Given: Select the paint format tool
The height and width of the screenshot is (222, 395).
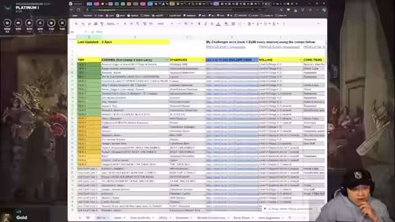Looking at the screenshot, I should click(x=102, y=23).
